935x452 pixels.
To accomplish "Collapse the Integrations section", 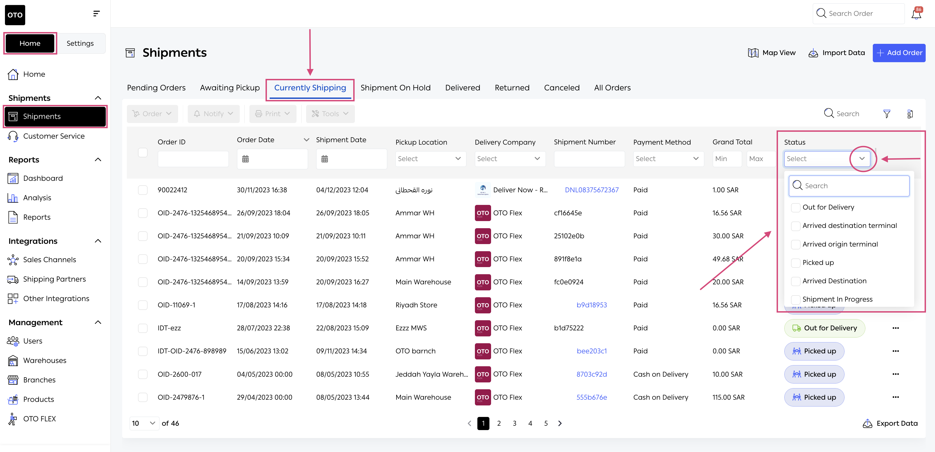I will [98, 241].
